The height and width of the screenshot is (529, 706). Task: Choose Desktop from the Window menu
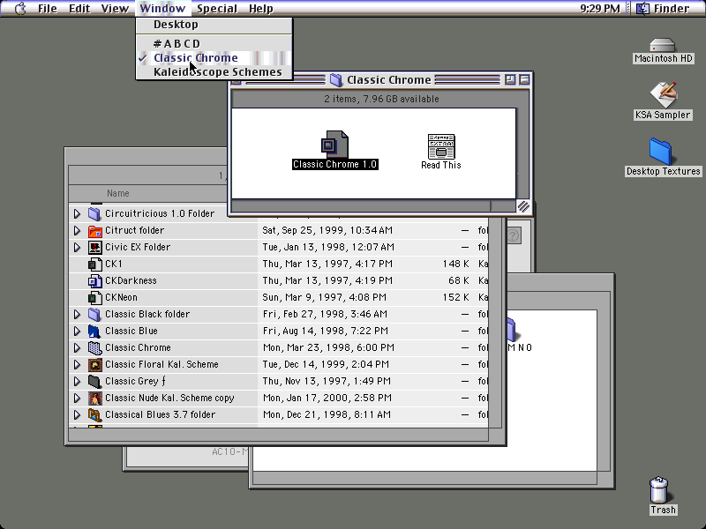tap(214, 25)
